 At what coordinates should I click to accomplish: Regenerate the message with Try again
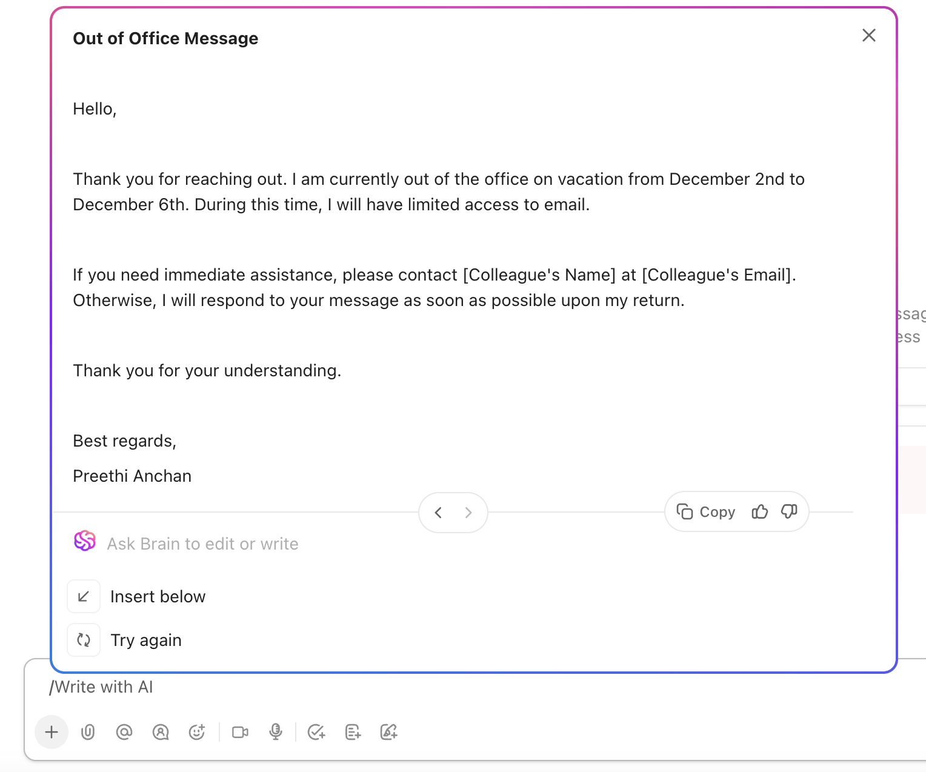(x=145, y=640)
